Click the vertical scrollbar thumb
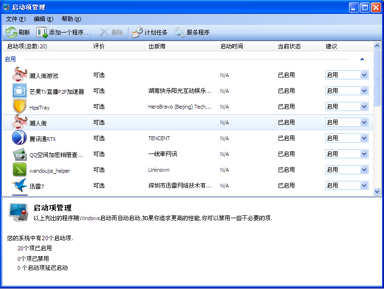Screen dimensions: 384x289 point(377,78)
